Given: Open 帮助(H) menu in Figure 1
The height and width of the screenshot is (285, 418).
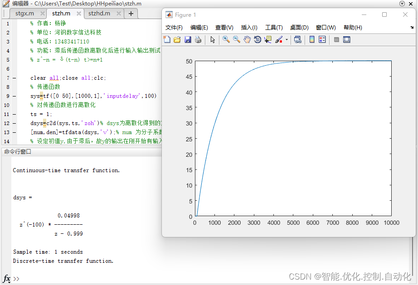Looking at the screenshot, I should (x=353, y=28).
